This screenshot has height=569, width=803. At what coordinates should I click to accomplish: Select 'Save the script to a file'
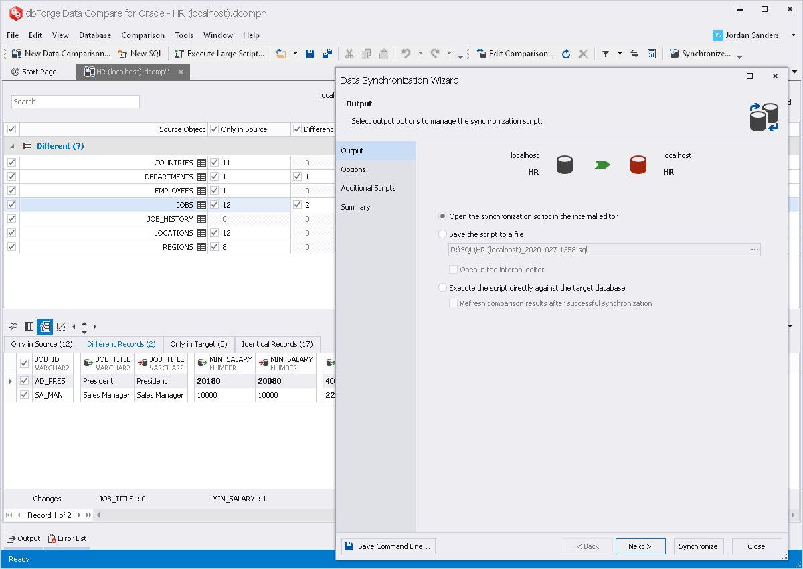tap(442, 234)
